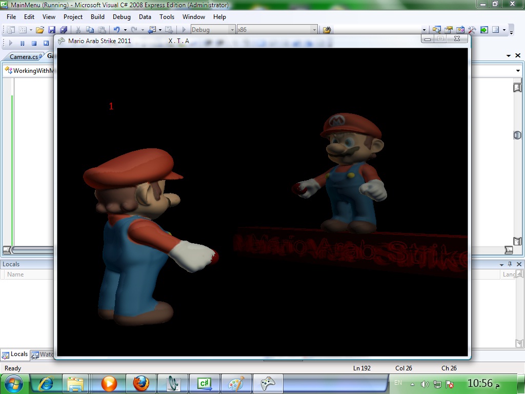Open Solution Explorer from the toolbar icon
Screen dimensions: 525x394
click(x=436, y=30)
